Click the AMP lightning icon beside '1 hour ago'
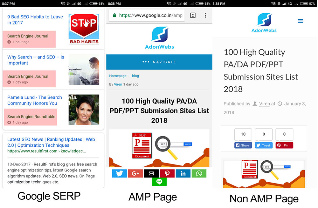This screenshot has height=208, width=318. point(9,42)
